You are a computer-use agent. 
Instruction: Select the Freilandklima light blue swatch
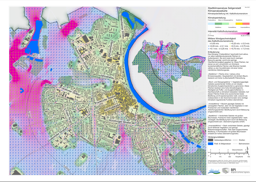coord(211,24)
